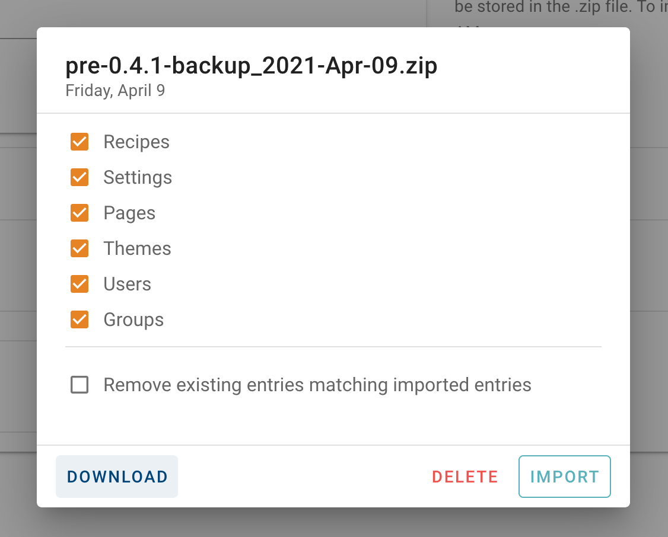This screenshot has height=537, width=668.
Task: Click the backup filename pre-0.4.1-backup_2021-Apr-09.zip
Action: click(x=250, y=66)
